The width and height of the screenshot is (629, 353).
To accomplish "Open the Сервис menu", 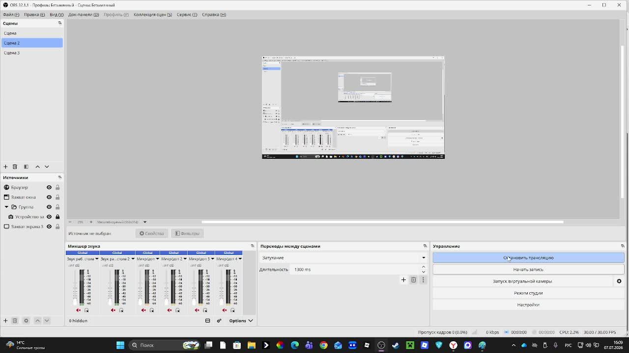I will click(x=187, y=14).
